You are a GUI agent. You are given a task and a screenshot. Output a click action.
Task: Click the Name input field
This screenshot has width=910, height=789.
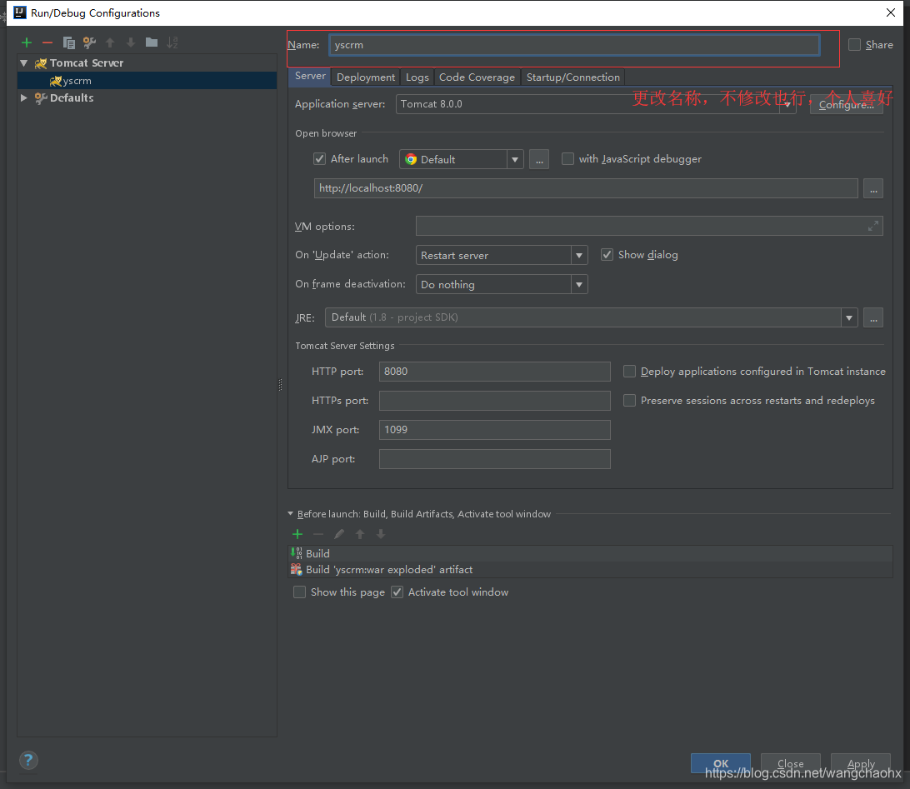coord(574,45)
